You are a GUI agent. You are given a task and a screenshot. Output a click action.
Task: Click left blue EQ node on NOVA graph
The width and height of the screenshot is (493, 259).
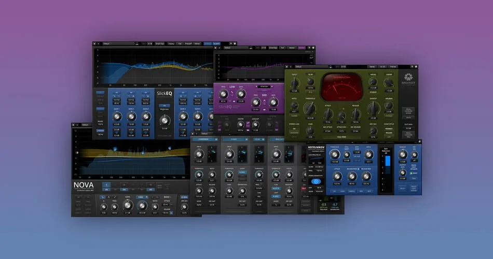point(115,149)
